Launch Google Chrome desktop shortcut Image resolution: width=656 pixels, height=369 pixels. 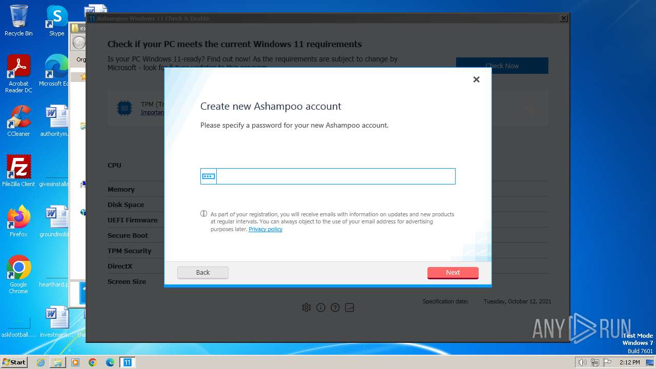pos(18,275)
